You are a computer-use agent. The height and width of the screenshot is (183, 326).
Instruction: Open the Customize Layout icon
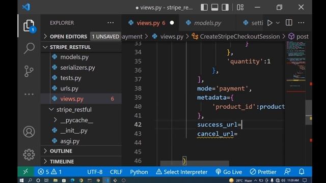click(x=240, y=7)
